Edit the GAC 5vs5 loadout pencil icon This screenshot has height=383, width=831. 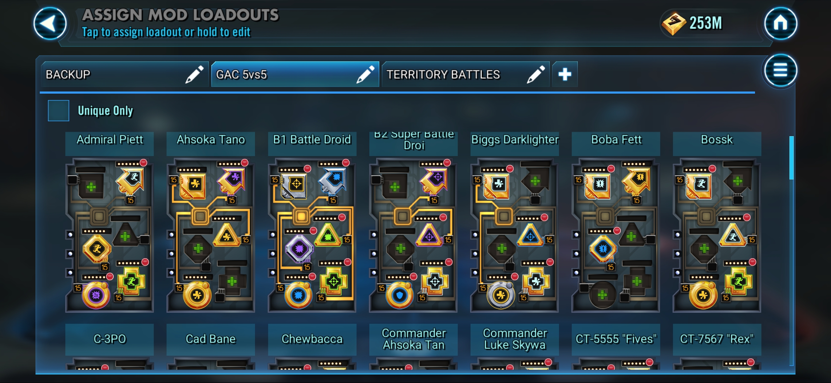(365, 74)
